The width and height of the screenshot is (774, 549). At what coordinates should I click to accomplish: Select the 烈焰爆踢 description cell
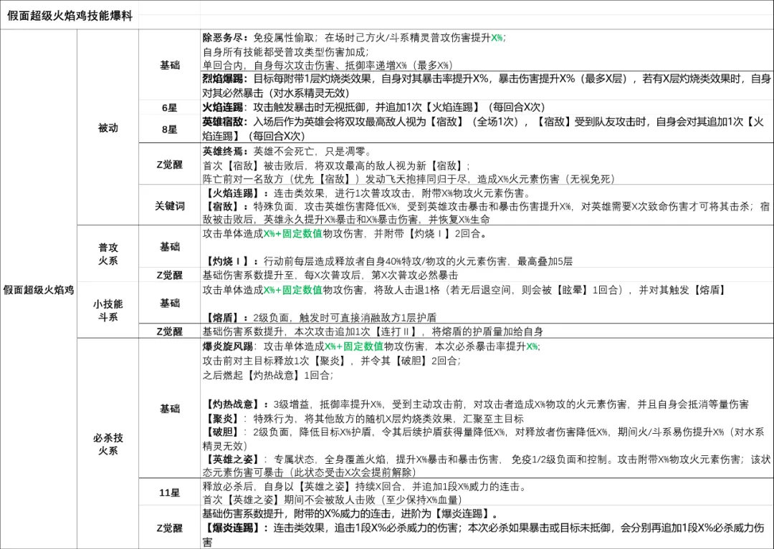tap(486, 85)
